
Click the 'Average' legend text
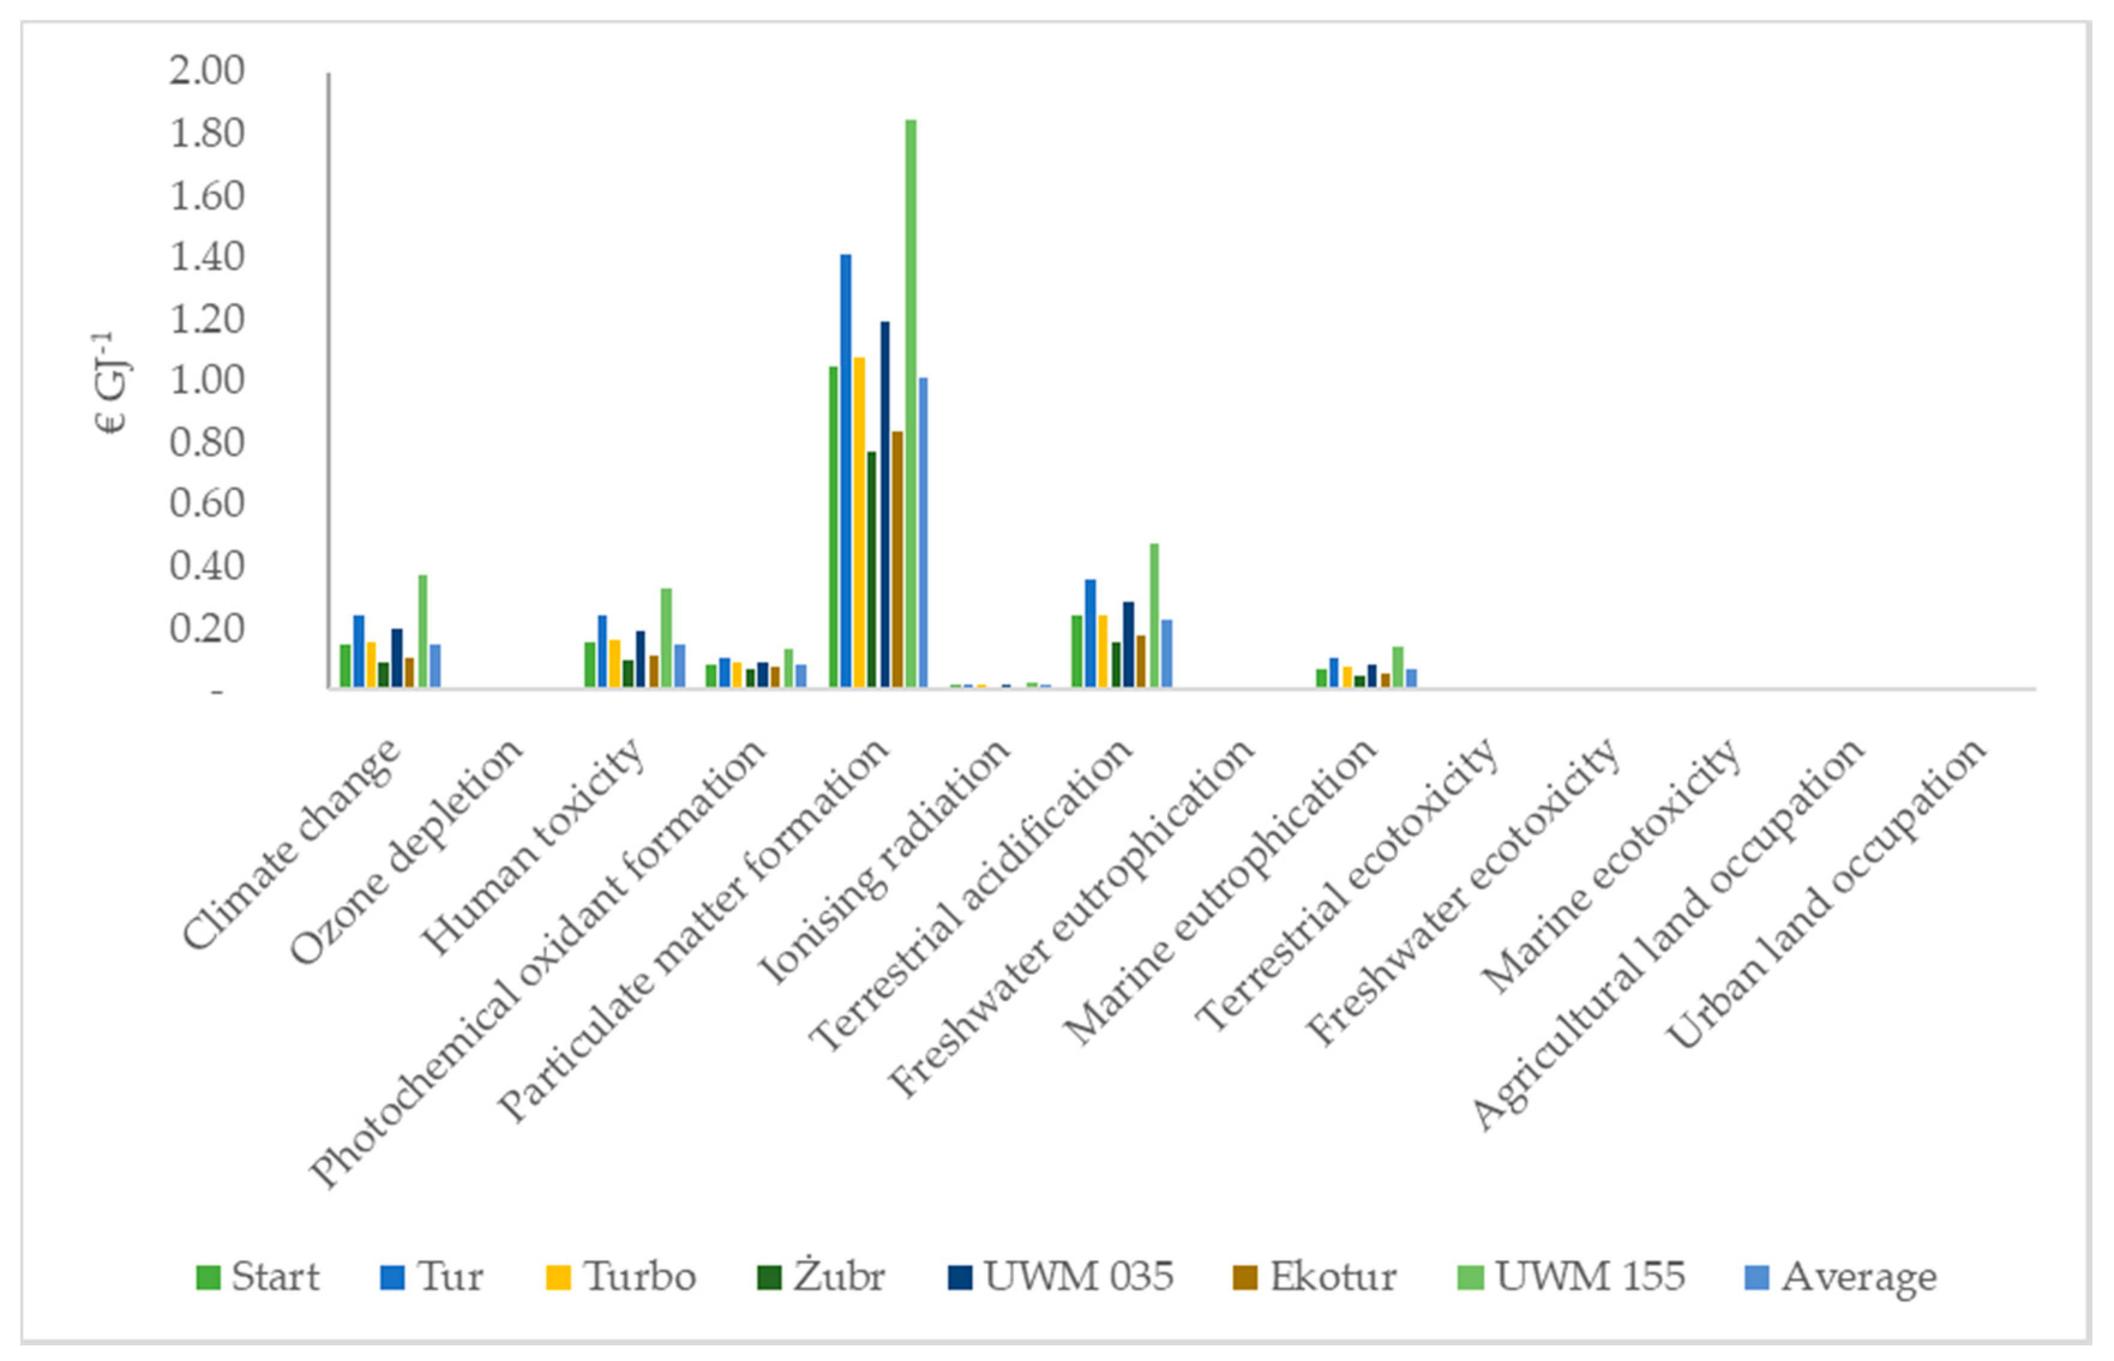point(1860,1279)
